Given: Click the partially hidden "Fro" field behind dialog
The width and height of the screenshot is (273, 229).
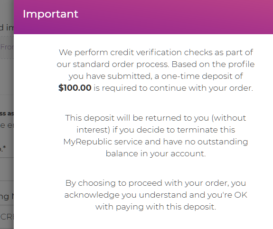Looking at the screenshot, I should 7,47.
